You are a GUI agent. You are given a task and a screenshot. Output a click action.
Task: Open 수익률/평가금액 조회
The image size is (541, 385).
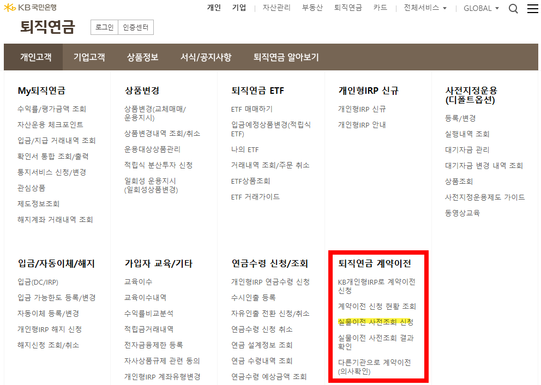click(52, 109)
